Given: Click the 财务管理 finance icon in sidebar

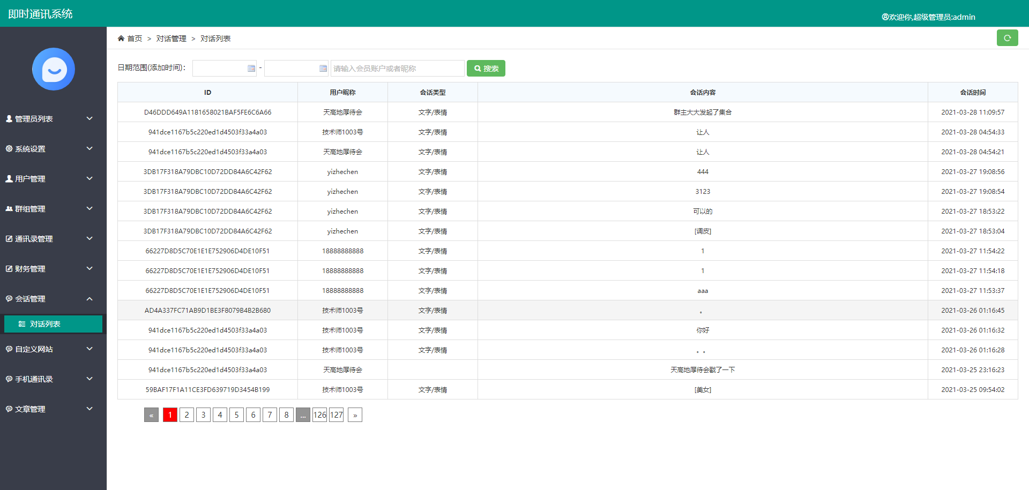Looking at the screenshot, I should (9, 268).
